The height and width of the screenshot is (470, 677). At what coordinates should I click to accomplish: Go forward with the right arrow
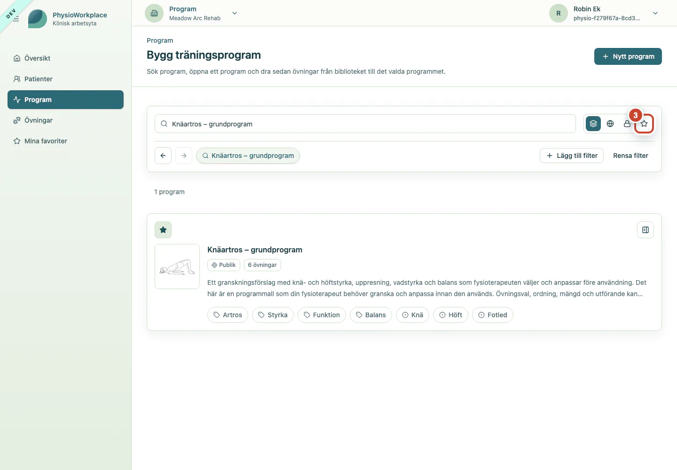(184, 156)
